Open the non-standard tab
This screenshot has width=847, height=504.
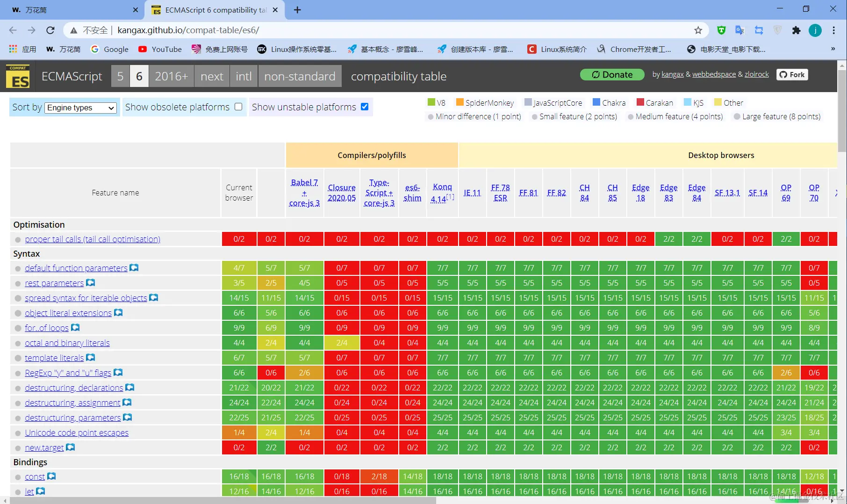click(300, 76)
